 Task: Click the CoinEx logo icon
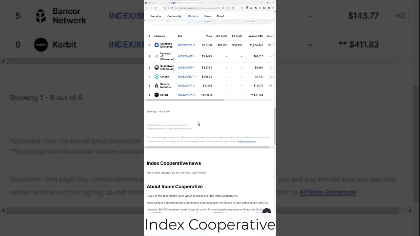pyautogui.click(x=157, y=77)
